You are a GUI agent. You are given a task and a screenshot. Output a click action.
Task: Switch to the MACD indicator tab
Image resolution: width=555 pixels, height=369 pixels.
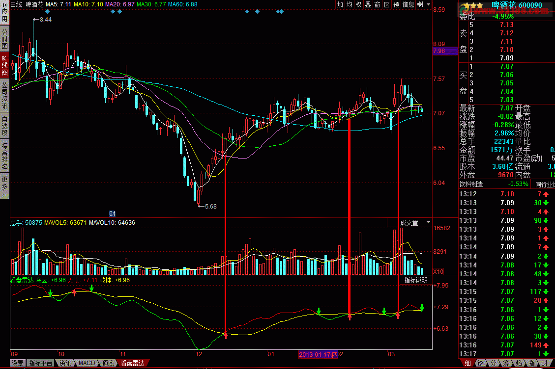click(86, 364)
